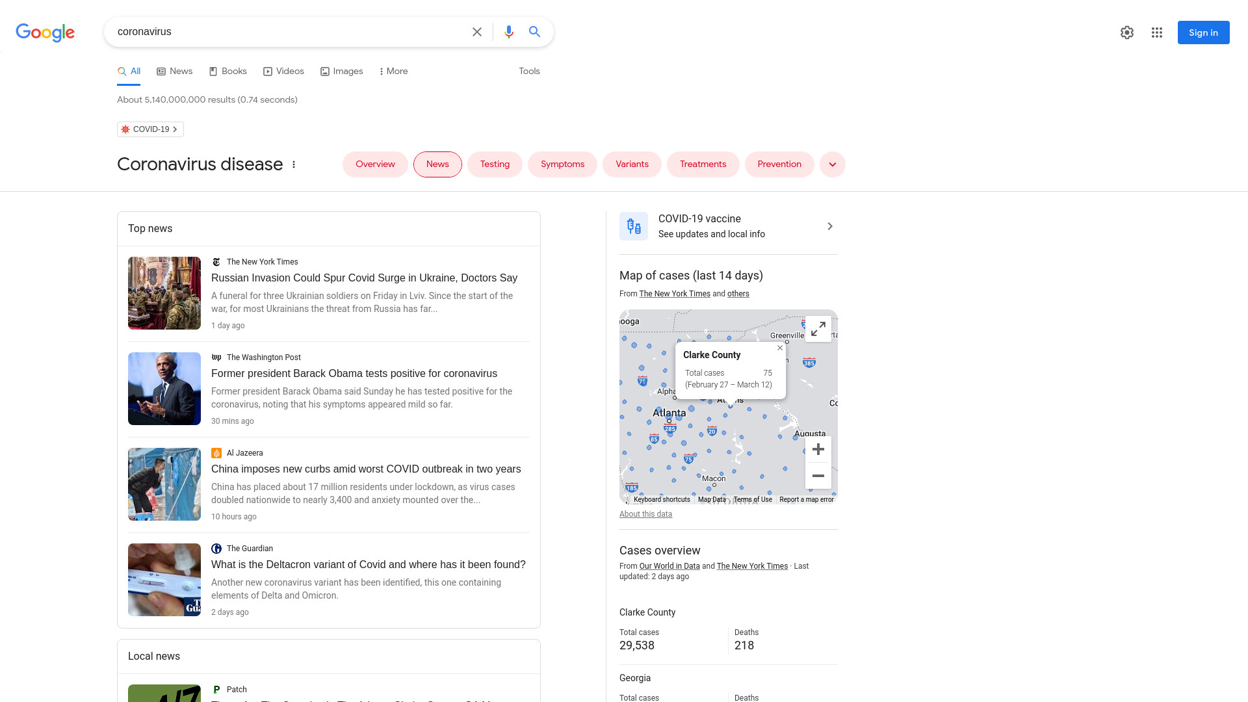
Task: Click the COVID-19 vaccine syringe icon
Action: click(x=634, y=226)
